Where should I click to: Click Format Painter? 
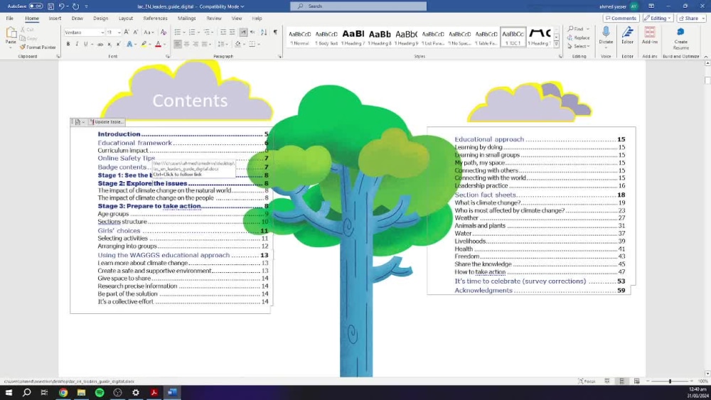pyautogui.click(x=38, y=47)
